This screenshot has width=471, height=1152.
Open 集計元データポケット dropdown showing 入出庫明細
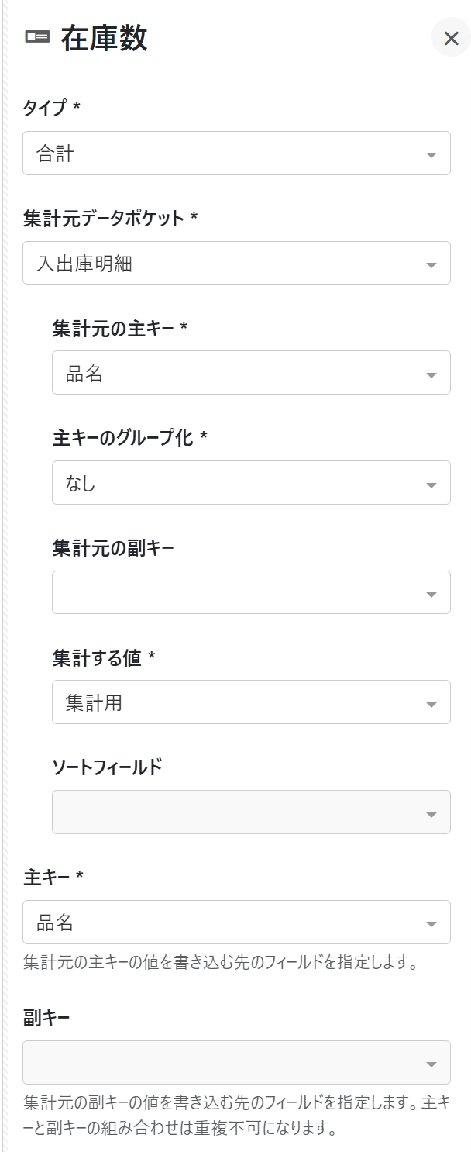(x=225, y=264)
